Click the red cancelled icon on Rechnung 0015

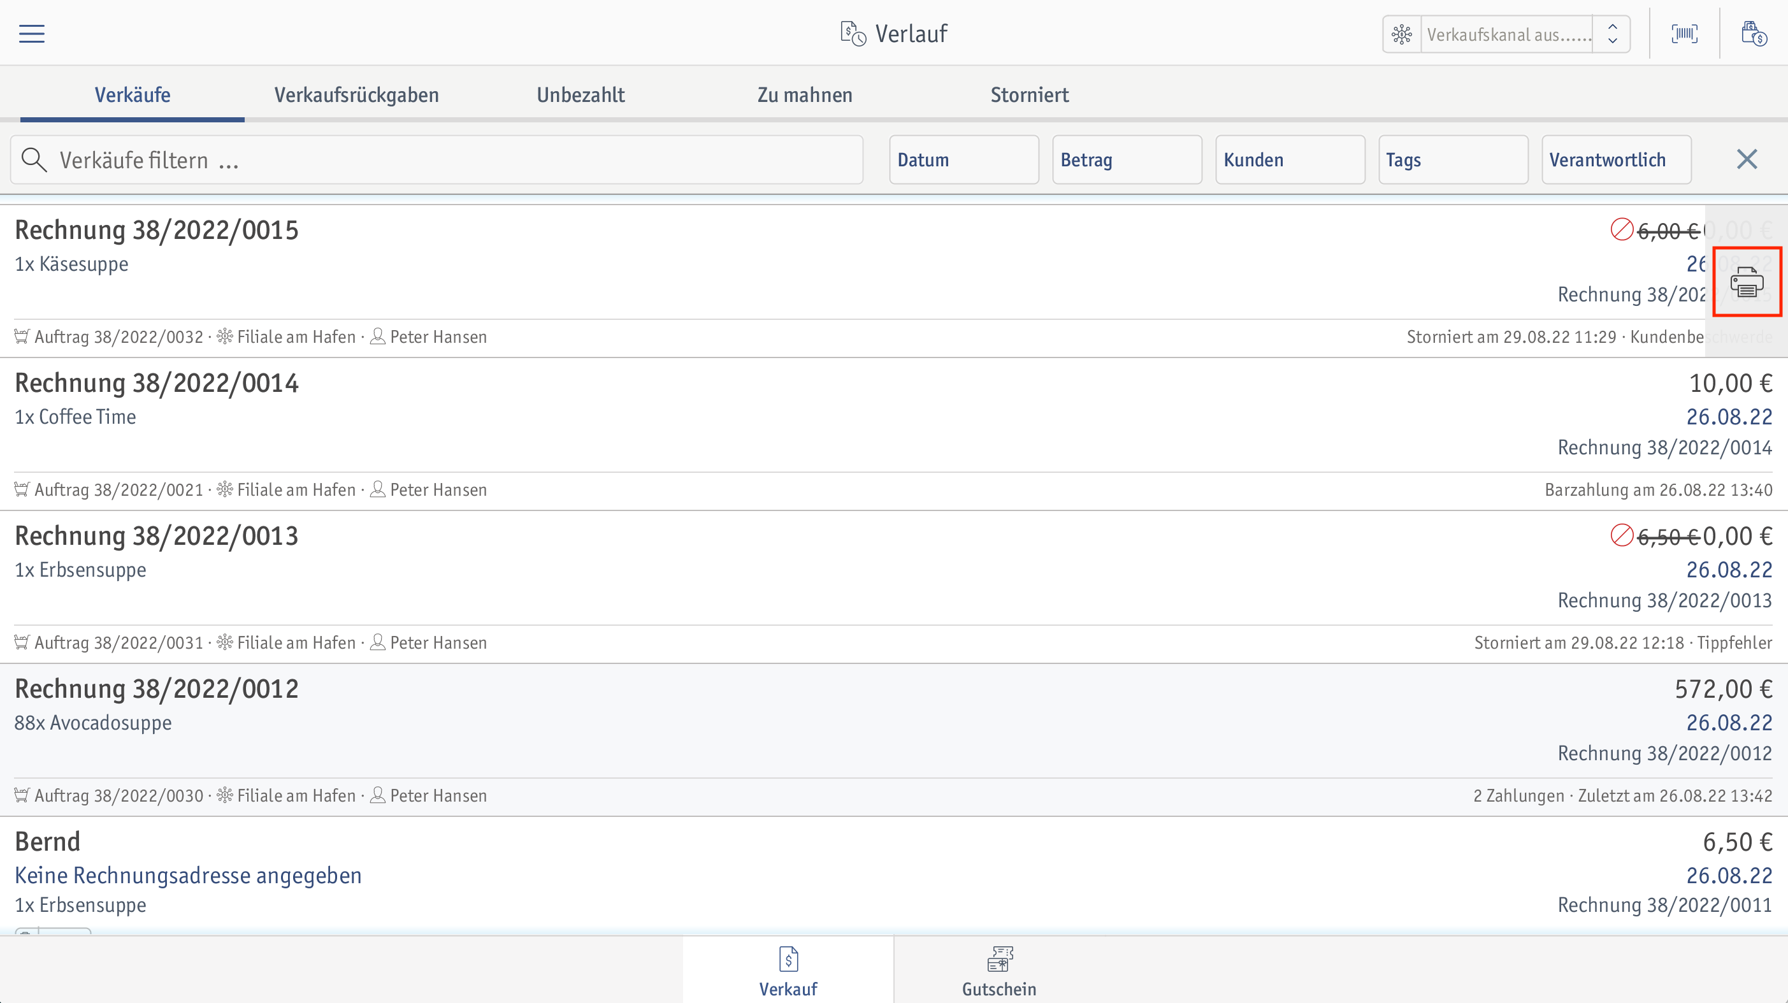(x=1622, y=229)
